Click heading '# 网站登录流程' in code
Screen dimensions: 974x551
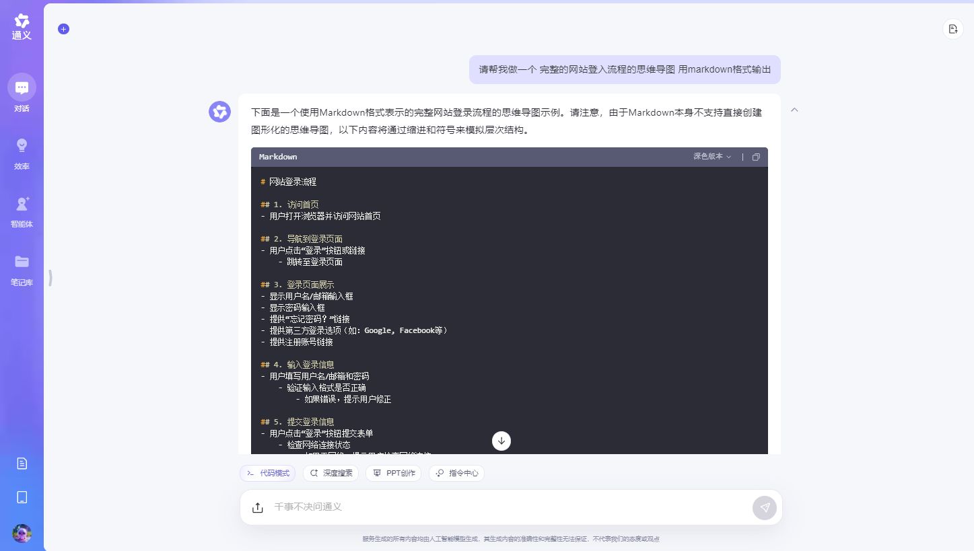click(289, 182)
